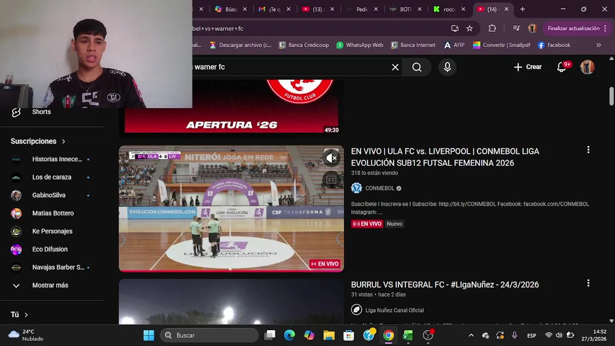Open the YouTube account avatar menu
The image size is (615, 346).
(587, 67)
